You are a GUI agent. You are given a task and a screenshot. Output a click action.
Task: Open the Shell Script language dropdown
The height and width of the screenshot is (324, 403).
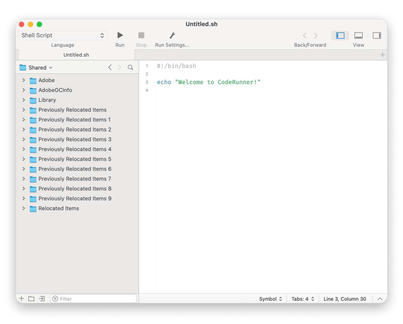[63, 35]
